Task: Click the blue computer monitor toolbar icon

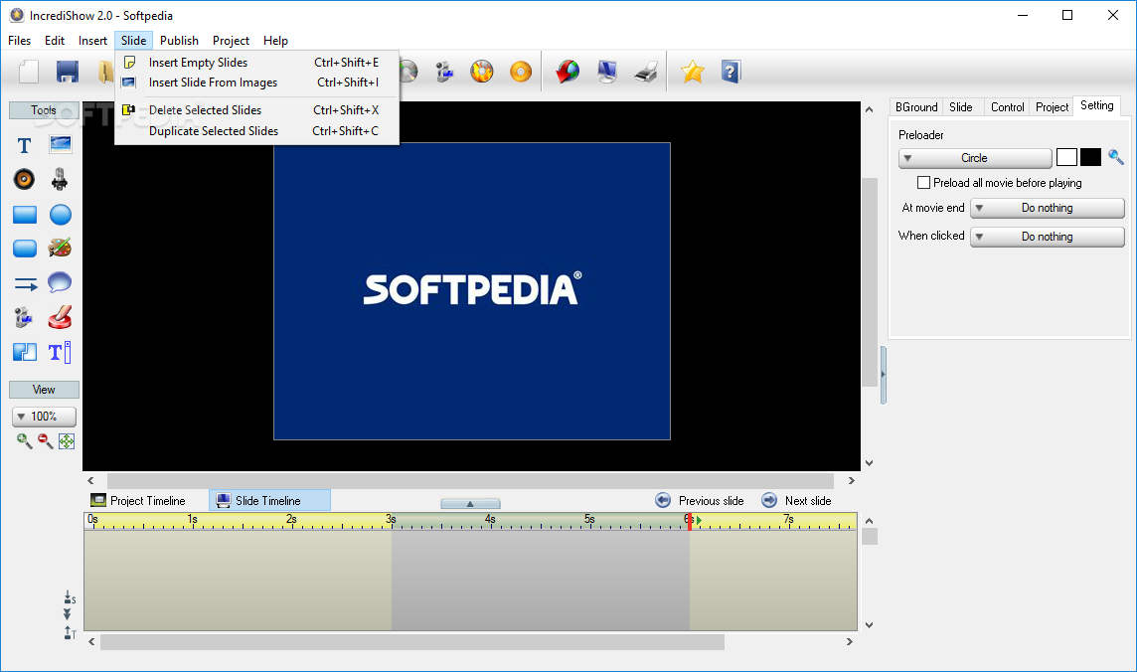Action: (606, 72)
